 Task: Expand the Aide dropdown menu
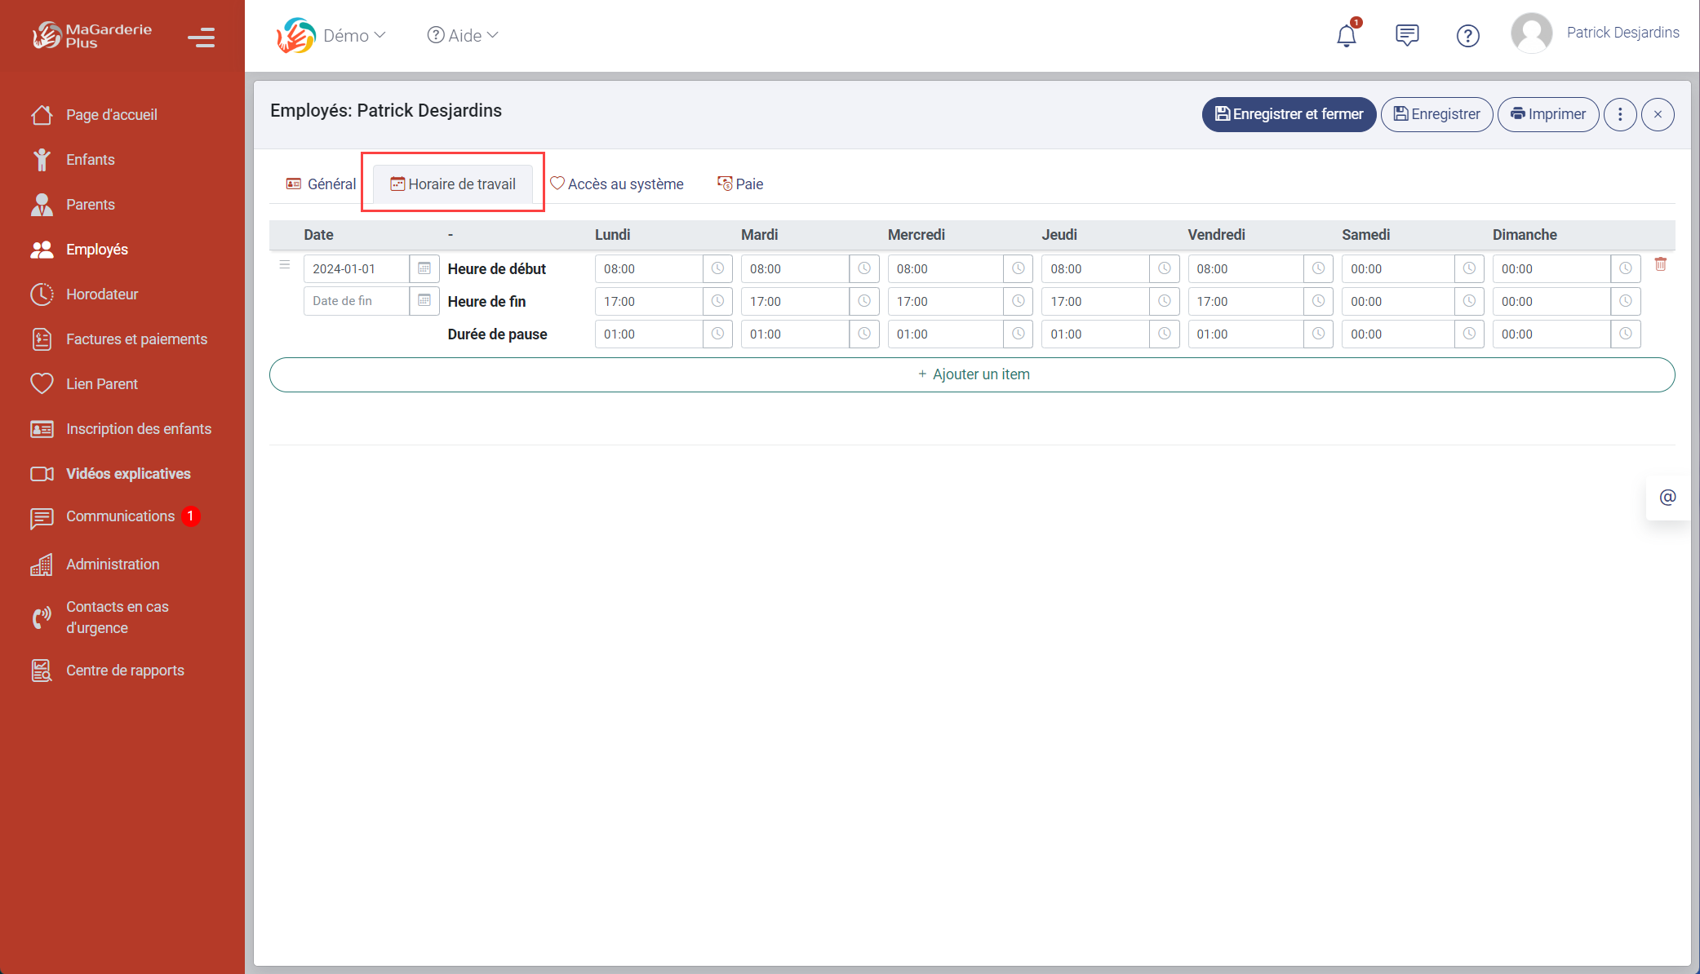(x=463, y=36)
